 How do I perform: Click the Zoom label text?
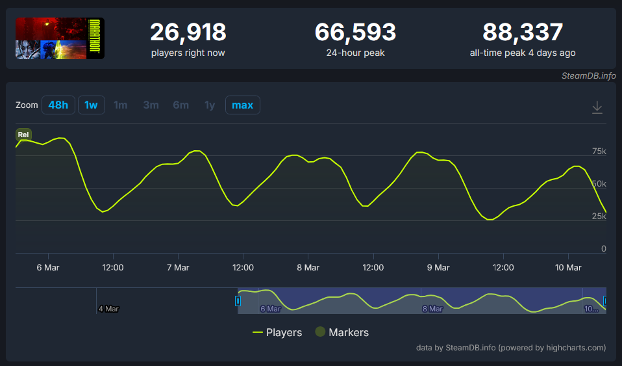tap(27, 105)
